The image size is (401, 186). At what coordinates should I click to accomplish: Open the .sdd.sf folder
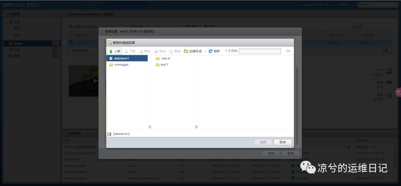pyautogui.click(x=163, y=59)
